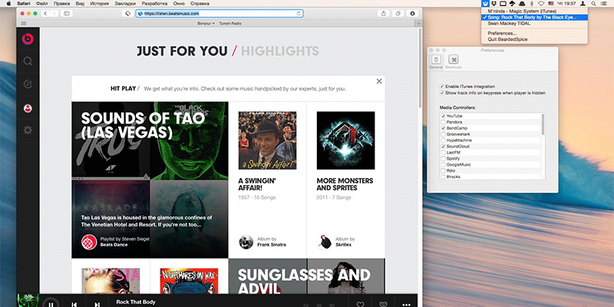Screen dimensions: 614x307
Task: Pause the Rock That Body track
Action: coord(51,303)
